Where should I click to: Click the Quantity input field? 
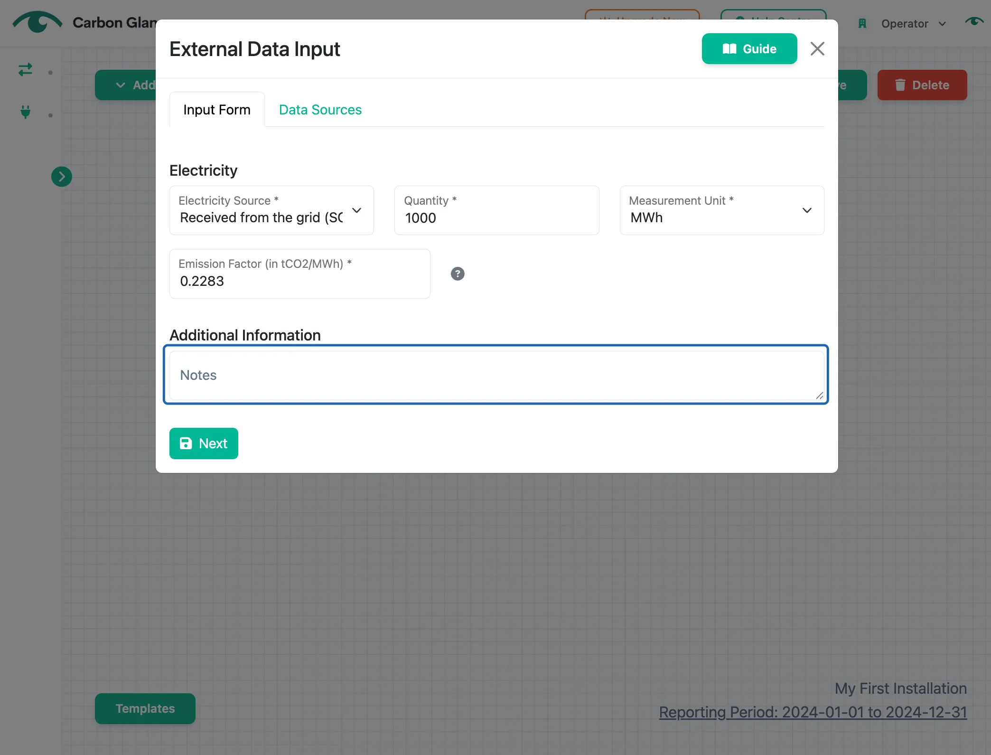click(x=496, y=210)
